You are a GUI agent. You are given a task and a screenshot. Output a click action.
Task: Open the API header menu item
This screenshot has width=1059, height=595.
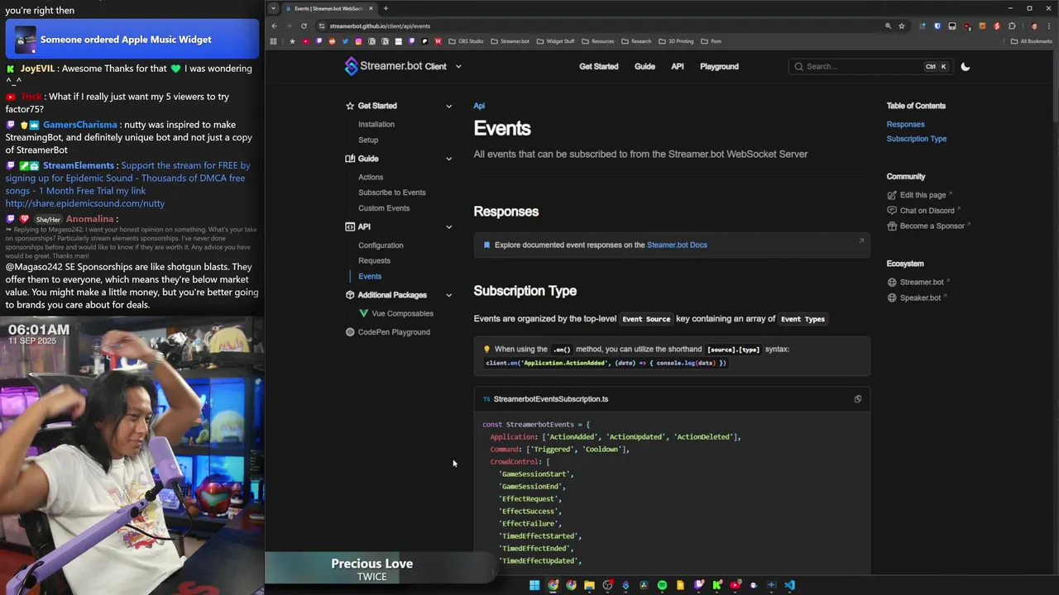(x=677, y=66)
